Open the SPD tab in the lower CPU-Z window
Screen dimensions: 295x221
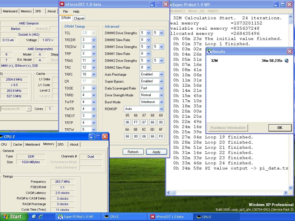point(60,144)
